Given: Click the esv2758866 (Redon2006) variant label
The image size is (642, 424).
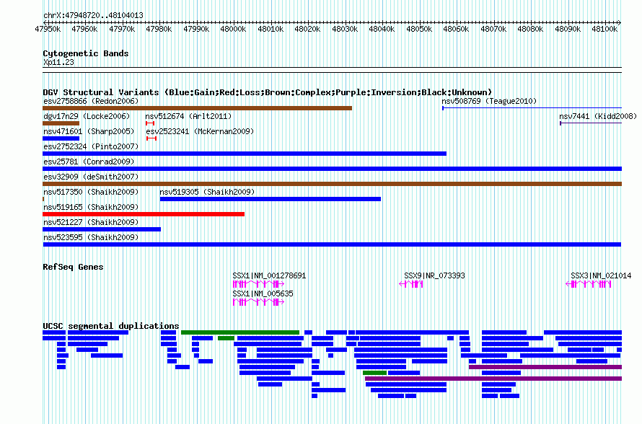Looking at the screenshot, I should [91, 101].
